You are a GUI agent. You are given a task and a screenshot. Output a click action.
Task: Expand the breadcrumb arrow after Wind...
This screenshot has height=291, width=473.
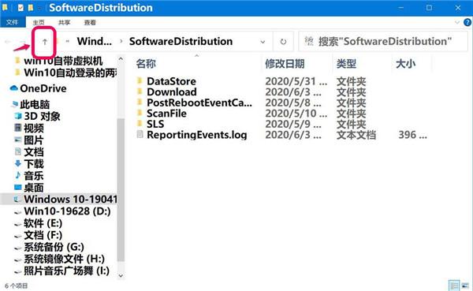pyautogui.click(x=121, y=41)
